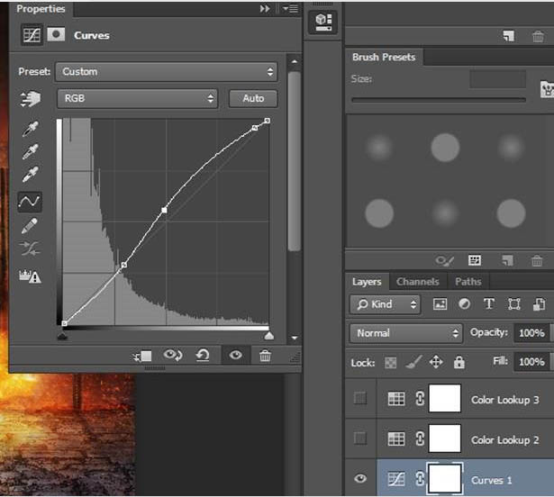The image size is (554, 497).
Task: Reset Curves to adjustment defaults
Action: pyautogui.click(x=203, y=355)
